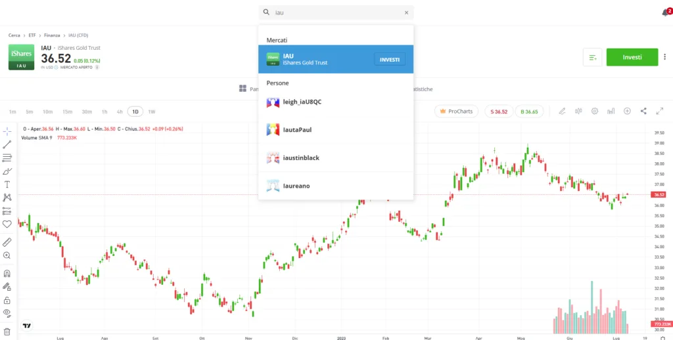673x340 pixels.
Task: Select the 1m timeframe
Action: coord(12,112)
